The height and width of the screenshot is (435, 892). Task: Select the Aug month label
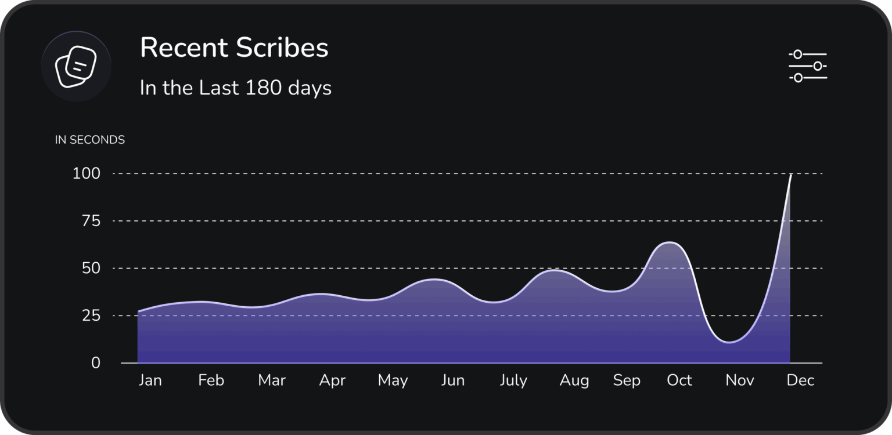click(574, 380)
